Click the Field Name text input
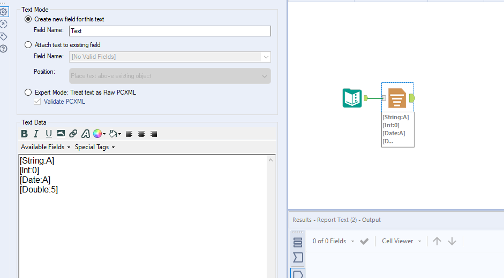504x278 pixels. pyautogui.click(x=170, y=31)
